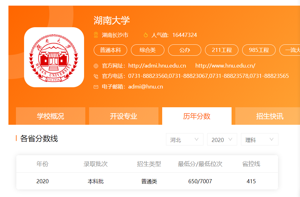Click the 省控线 column header
This screenshot has width=300, height=197.
click(251, 164)
